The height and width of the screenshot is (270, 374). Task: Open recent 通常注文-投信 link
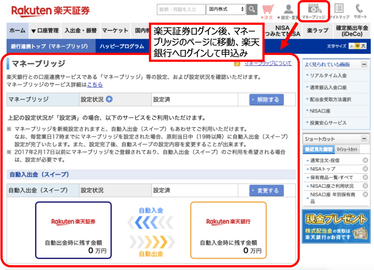tap(324, 160)
